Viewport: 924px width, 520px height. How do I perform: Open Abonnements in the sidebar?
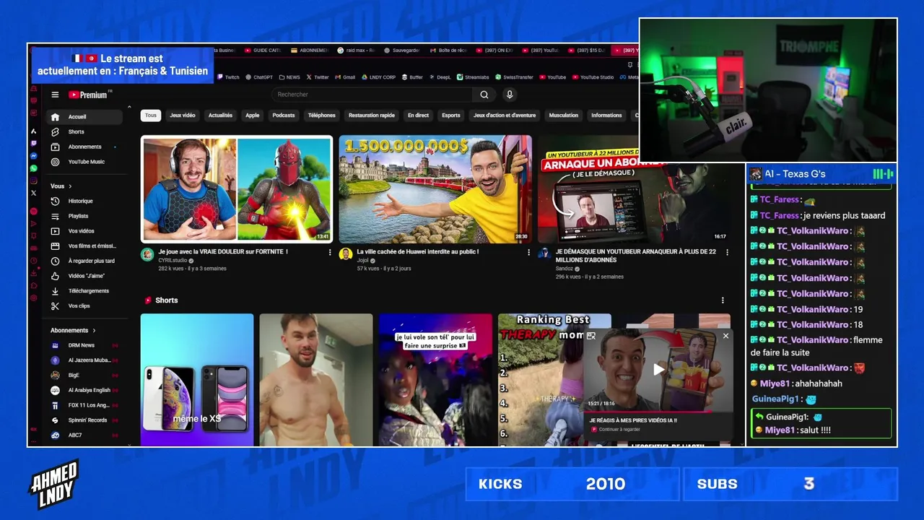84,147
